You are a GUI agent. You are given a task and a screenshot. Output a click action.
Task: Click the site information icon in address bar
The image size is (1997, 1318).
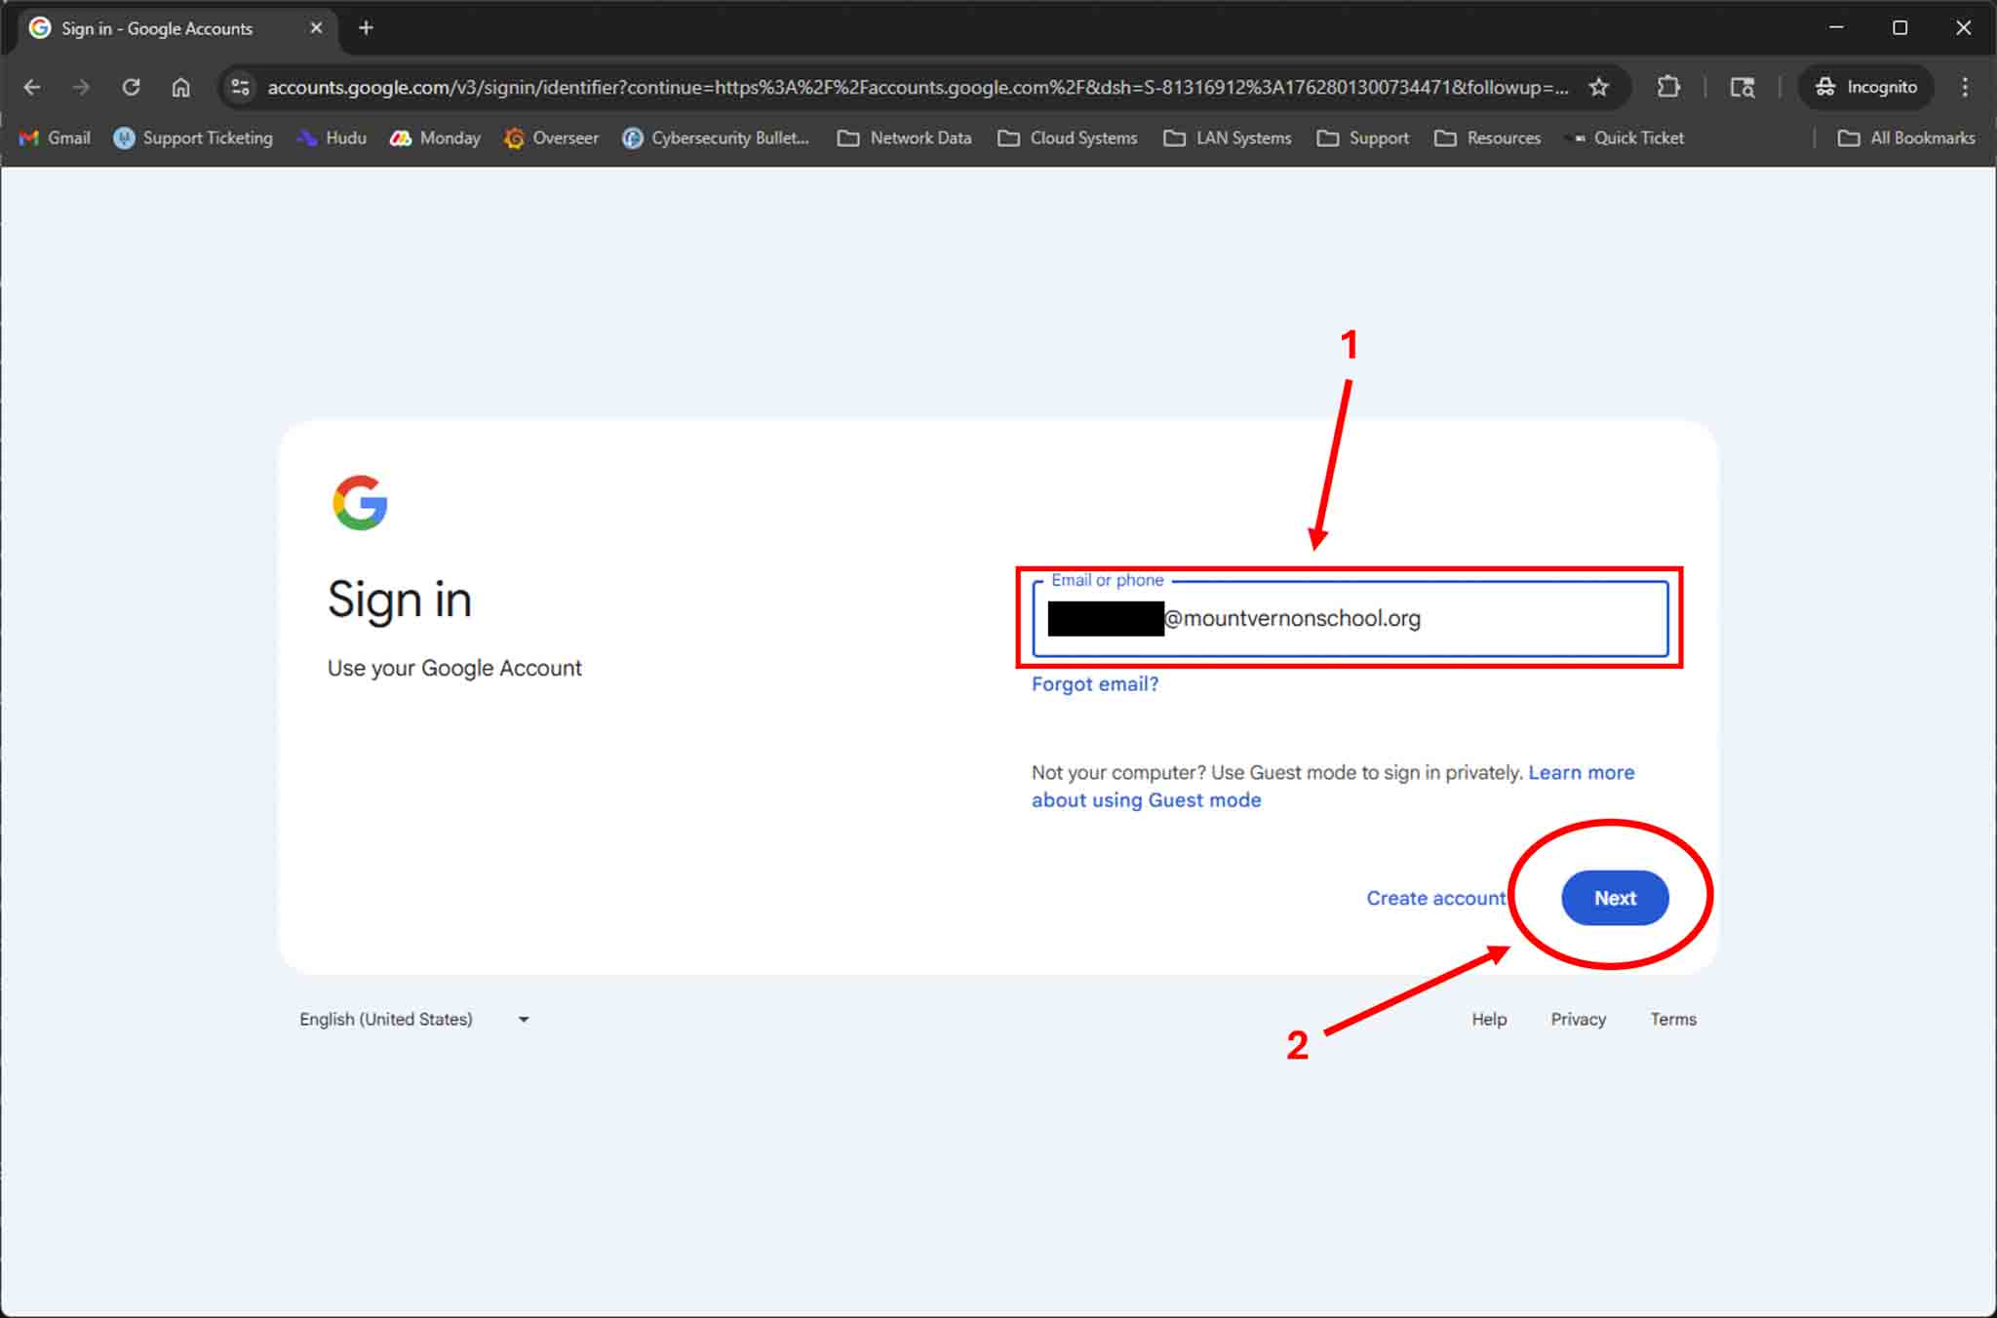240,87
